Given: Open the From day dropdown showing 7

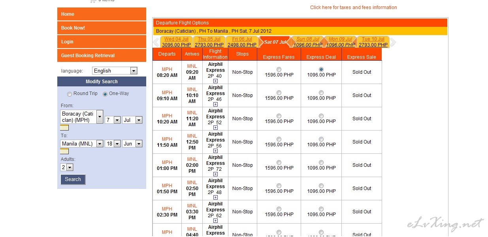Looking at the screenshot, I should 113,120.
